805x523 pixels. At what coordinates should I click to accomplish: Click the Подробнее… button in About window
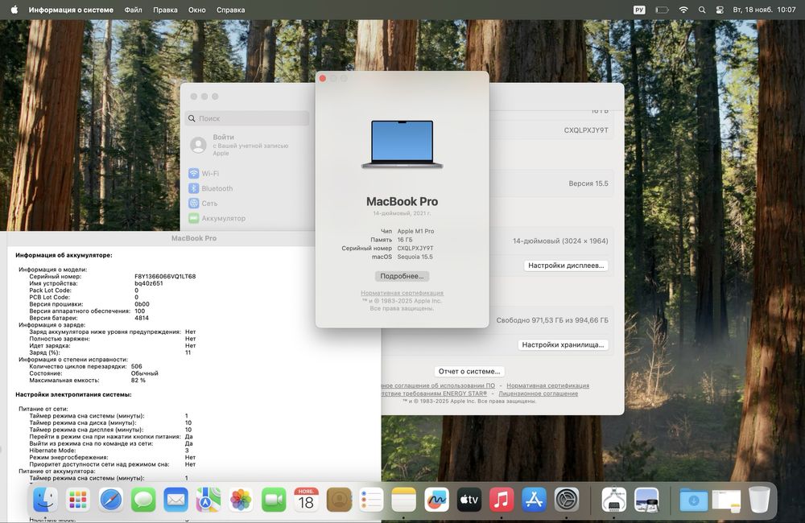click(402, 276)
